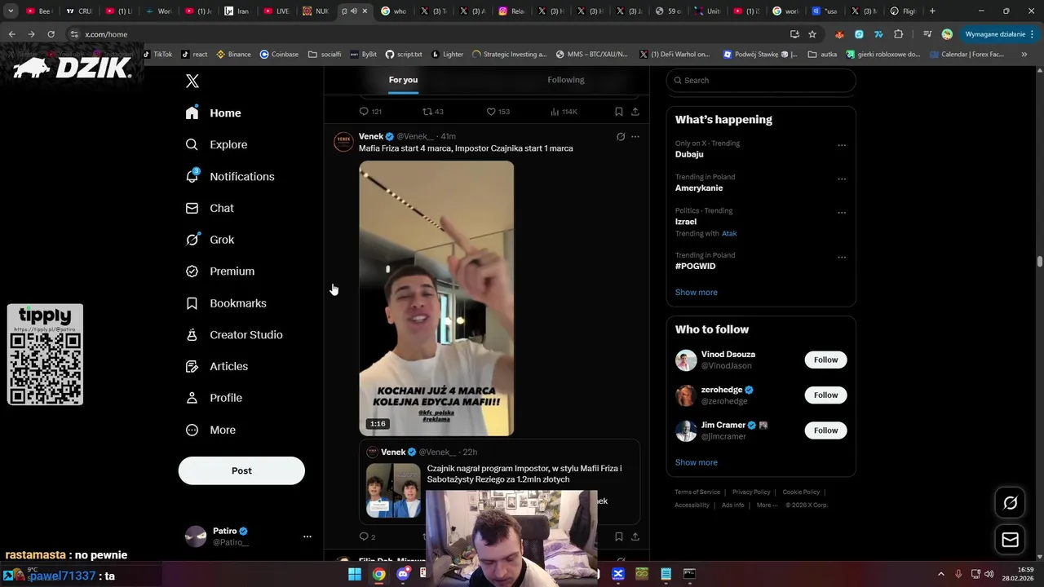Open Chrome Extensions puzzle icon

click(899, 34)
